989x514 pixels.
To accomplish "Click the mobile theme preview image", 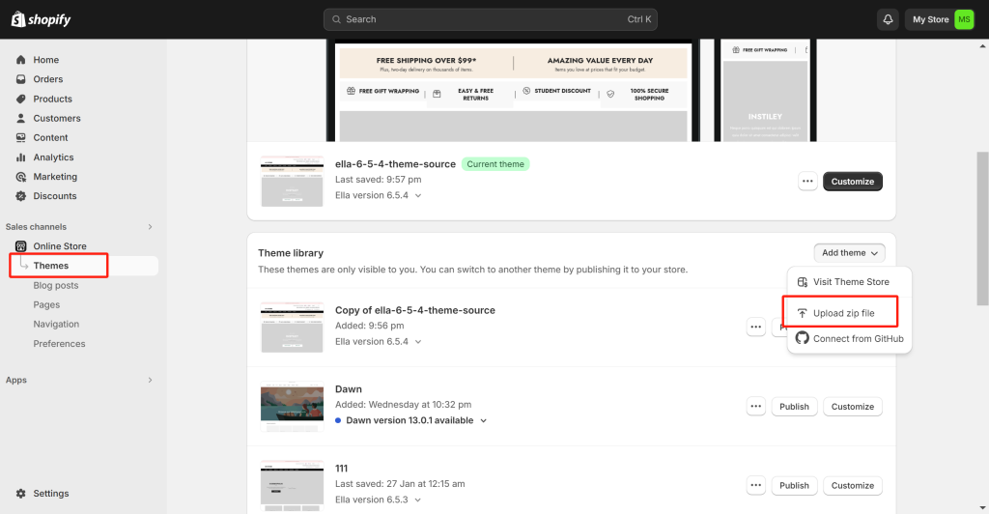I will 765,90.
